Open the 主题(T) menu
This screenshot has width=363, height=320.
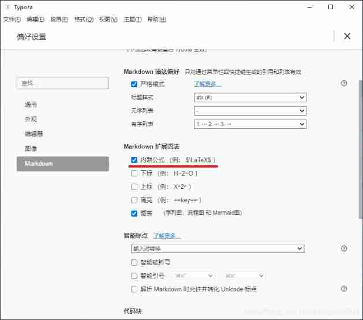pyautogui.click(x=133, y=19)
